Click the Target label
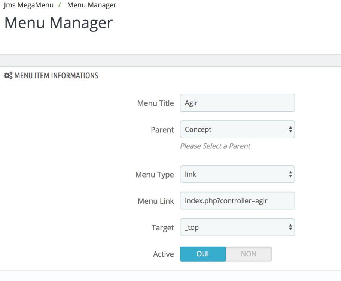Viewport: 341px width, 281px height. [x=162, y=228]
